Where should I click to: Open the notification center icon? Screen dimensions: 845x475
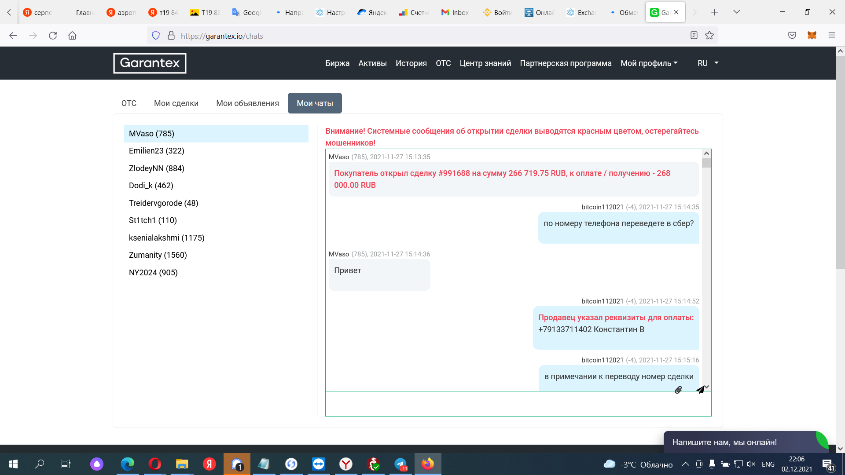[x=828, y=464]
